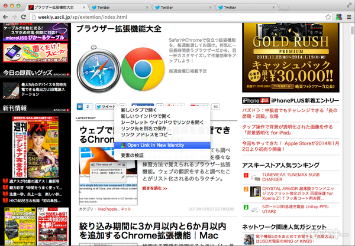The width and height of the screenshot is (355, 246).
Task: Select 新しいタブで開く in context menu
Action: (x=162, y=110)
